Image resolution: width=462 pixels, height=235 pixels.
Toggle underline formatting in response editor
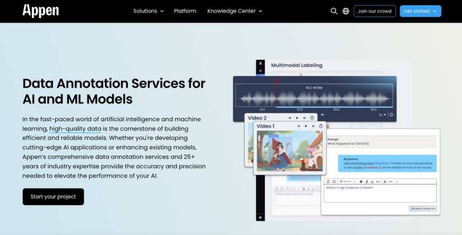(372, 182)
